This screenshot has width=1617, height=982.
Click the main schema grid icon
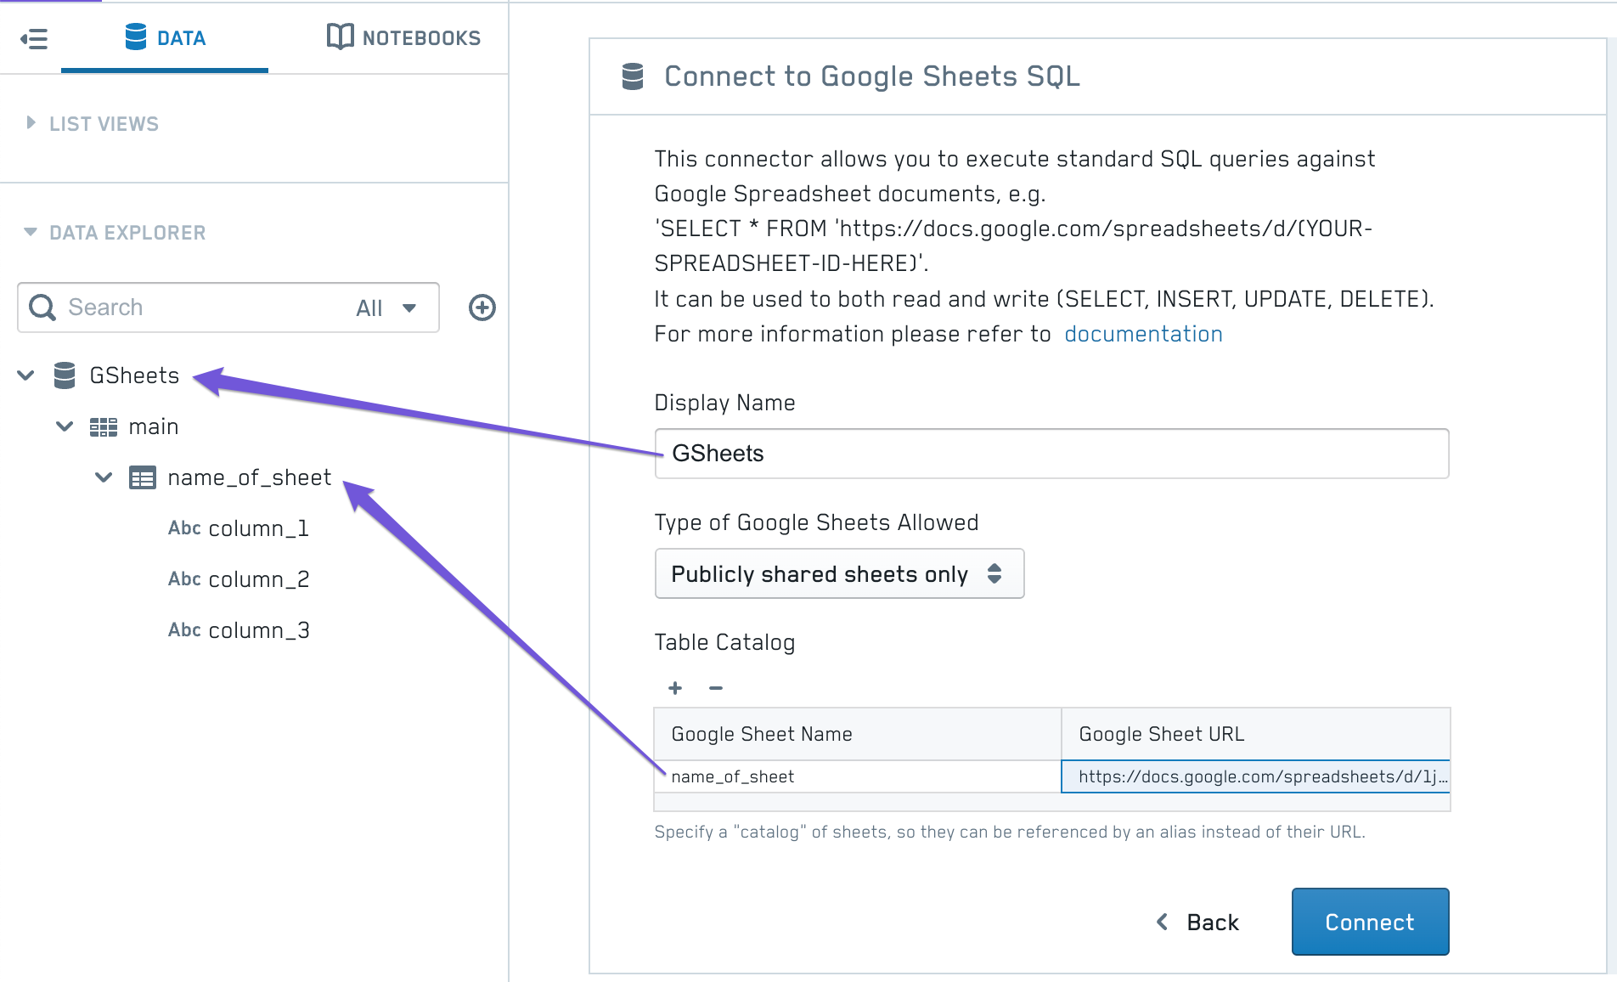(104, 427)
